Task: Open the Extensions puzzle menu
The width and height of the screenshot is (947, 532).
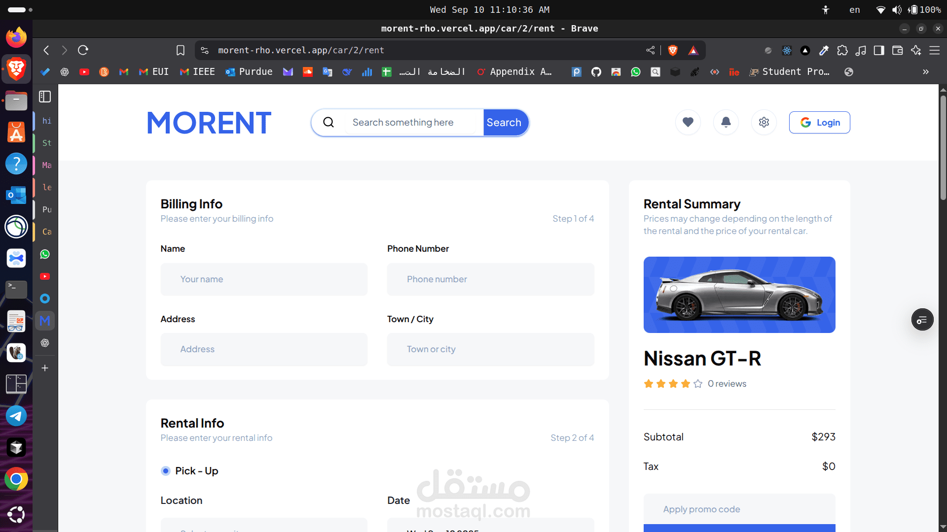Action: click(x=842, y=50)
